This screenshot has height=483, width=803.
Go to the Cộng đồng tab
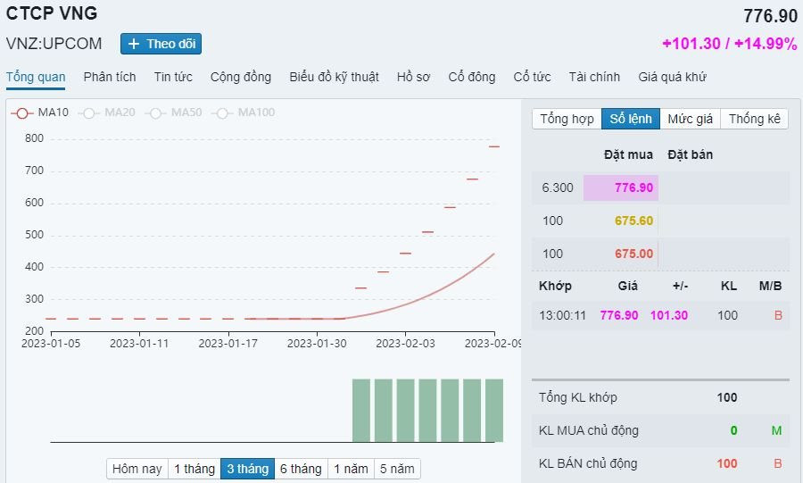click(241, 78)
